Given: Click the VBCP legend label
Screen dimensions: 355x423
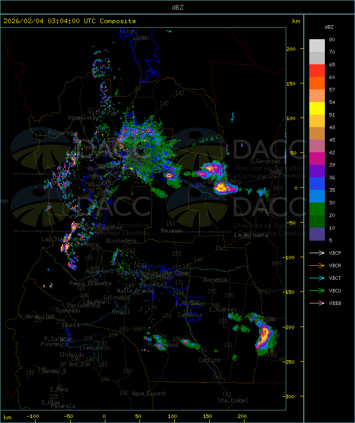Looking at the screenshot, I should [335, 253].
